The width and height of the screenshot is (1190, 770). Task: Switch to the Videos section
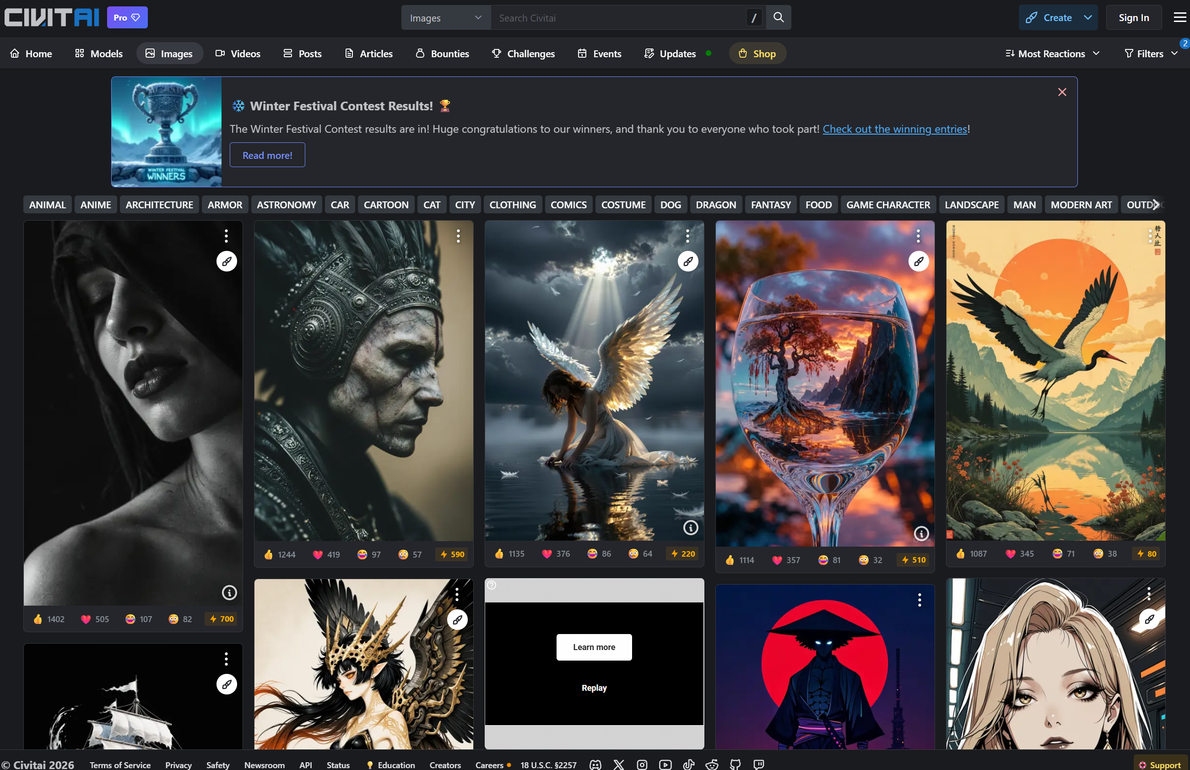[x=238, y=53]
